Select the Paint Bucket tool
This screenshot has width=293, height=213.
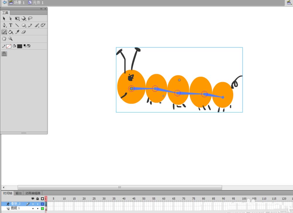click(x=11, y=32)
